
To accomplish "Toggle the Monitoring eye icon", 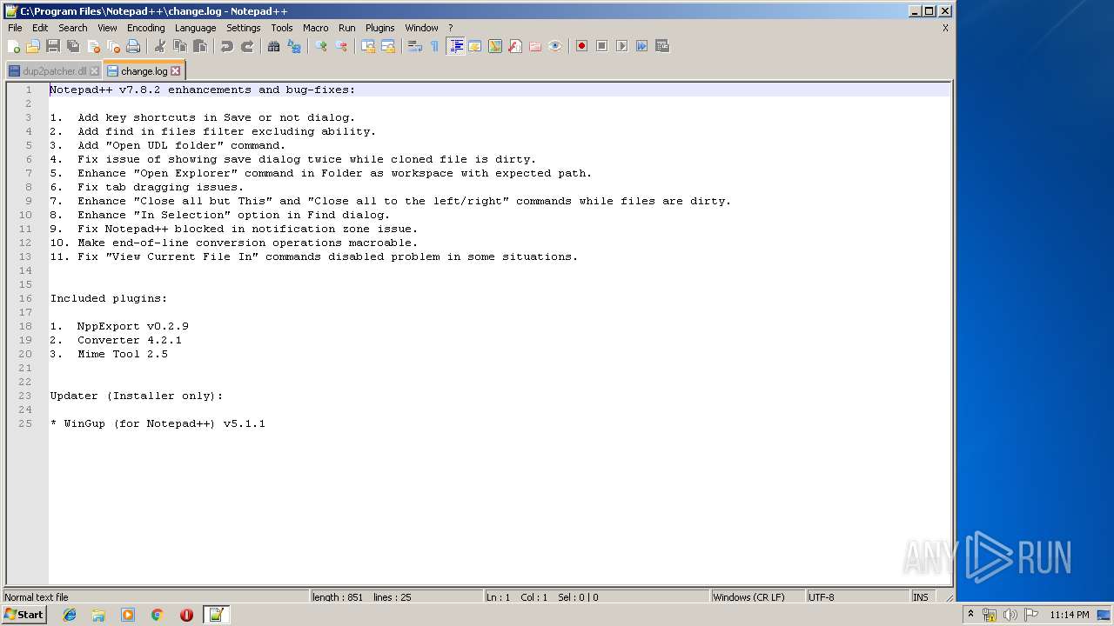I will tap(555, 46).
